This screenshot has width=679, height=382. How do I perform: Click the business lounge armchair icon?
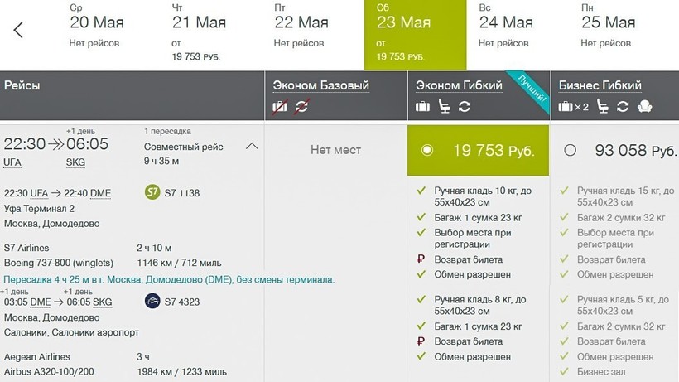(x=645, y=106)
